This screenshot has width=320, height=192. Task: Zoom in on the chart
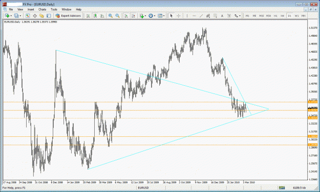pos(111,16)
